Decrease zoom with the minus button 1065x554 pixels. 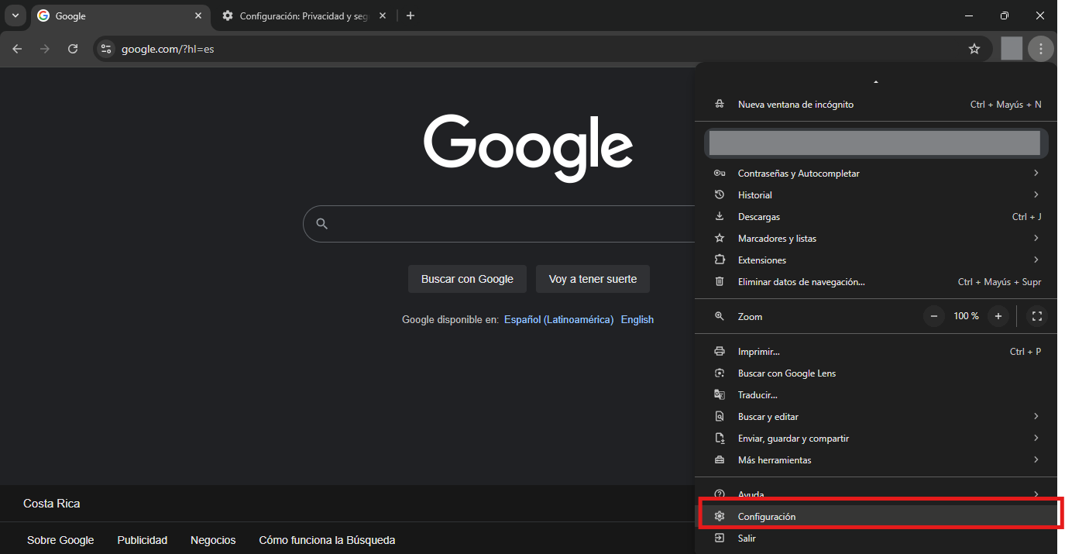[x=934, y=316]
